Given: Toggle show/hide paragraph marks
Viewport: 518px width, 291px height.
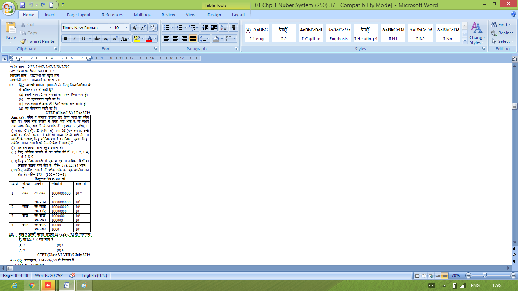Looking at the screenshot, I should click(234, 28).
